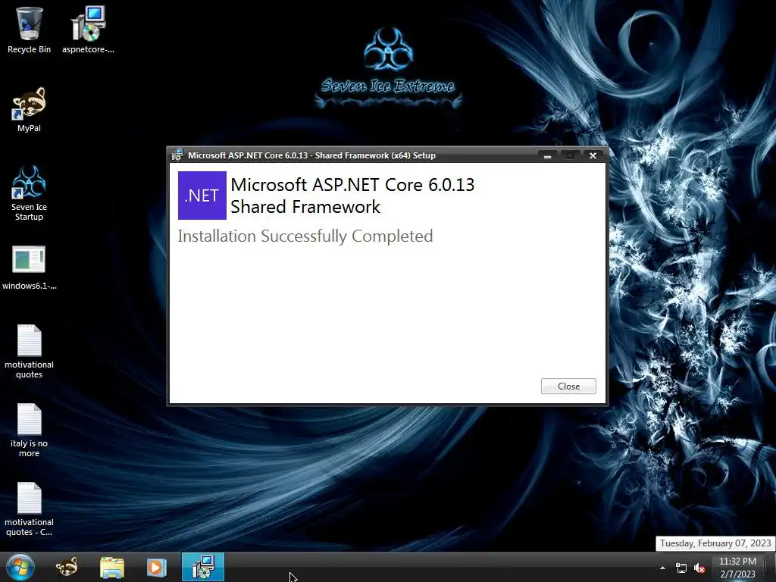Select the motivational quotes text file
This screenshot has width=776, height=582.
[29, 352]
